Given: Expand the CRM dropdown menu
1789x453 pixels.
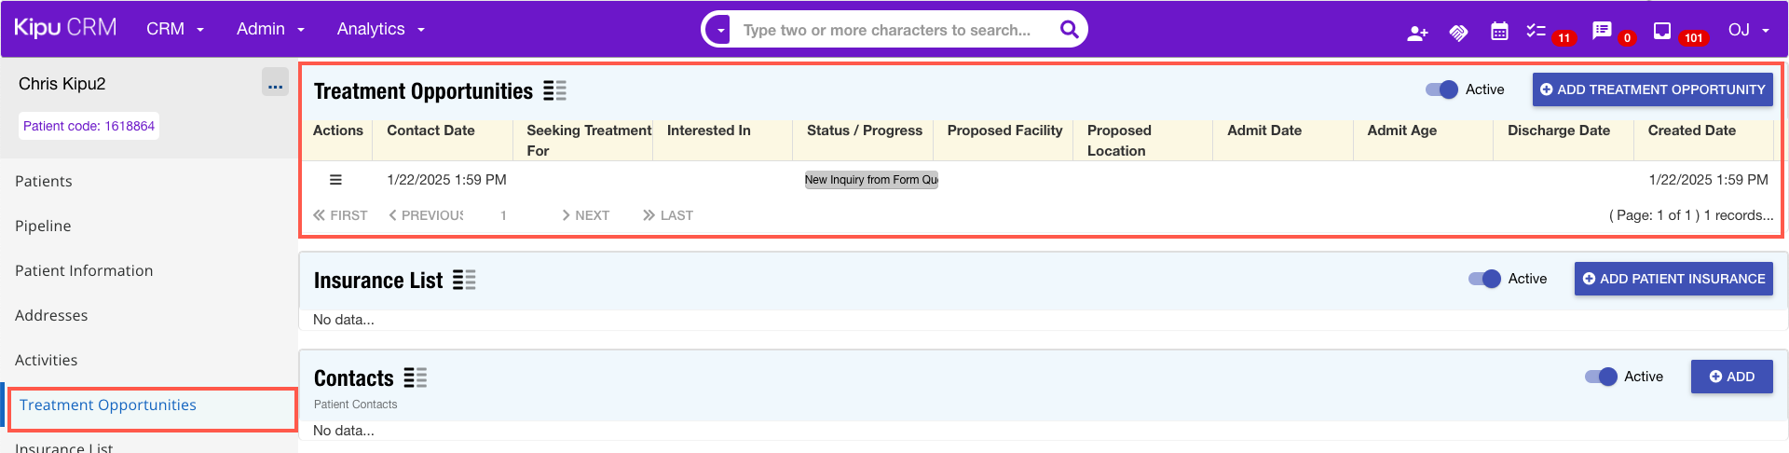Looking at the screenshot, I should point(174,29).
